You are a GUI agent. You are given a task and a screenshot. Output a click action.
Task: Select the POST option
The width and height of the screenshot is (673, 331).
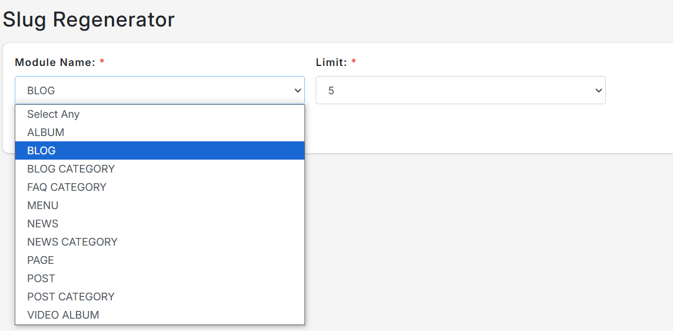160,278
